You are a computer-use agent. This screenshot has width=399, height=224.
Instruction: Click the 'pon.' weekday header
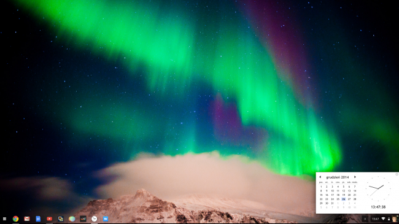click(x=321, y=182)
